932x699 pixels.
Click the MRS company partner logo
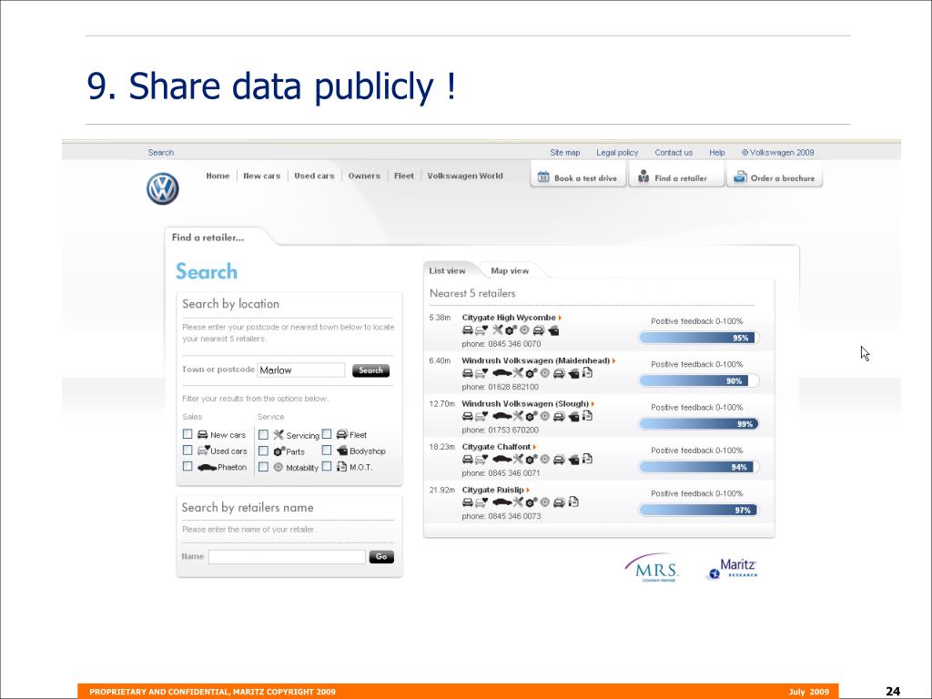(652, 568)
